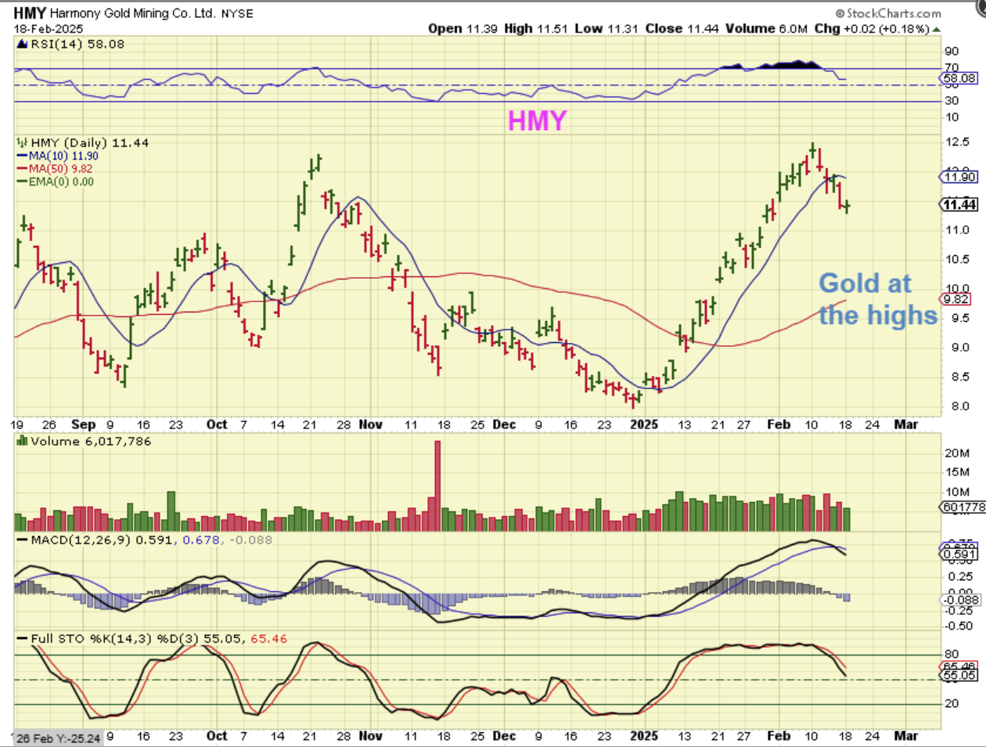This screenshot has height=747, width=986.
Task: Click the 0.591 MACD value tag
Action: click(x=959, y=554)
